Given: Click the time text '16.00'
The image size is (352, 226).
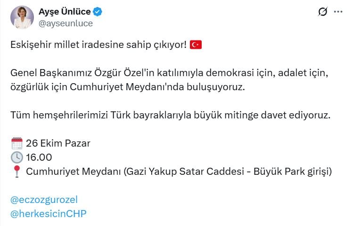Looking at the screenshot, I should pos(39,157).
